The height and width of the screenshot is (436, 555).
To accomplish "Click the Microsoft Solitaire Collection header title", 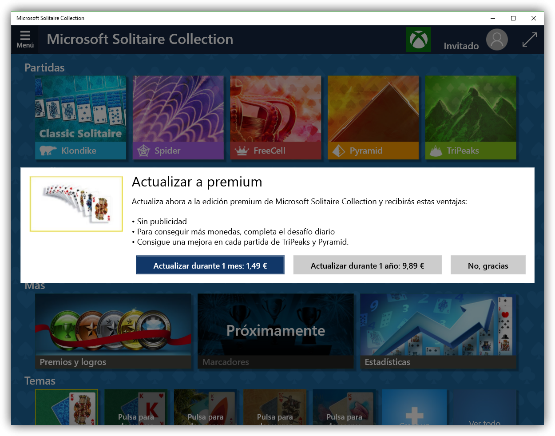I will click(140, 39).
